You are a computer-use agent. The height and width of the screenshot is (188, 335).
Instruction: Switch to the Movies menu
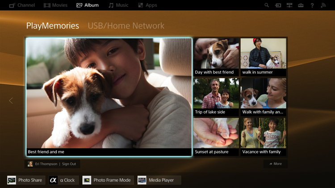[55, 5]
